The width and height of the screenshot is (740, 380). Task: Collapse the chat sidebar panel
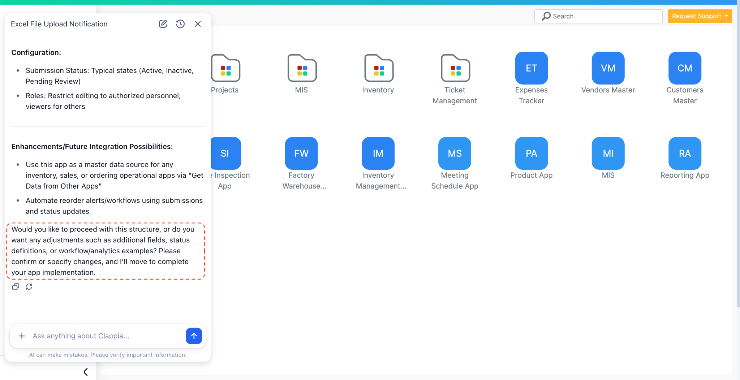[x=86, y=372]
